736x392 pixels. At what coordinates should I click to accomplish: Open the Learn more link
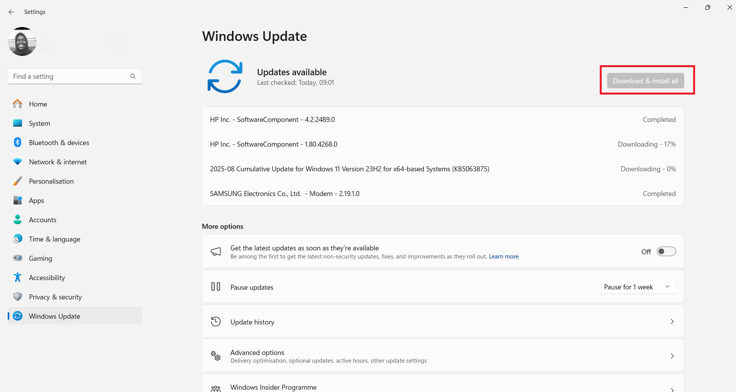point(503,256)
